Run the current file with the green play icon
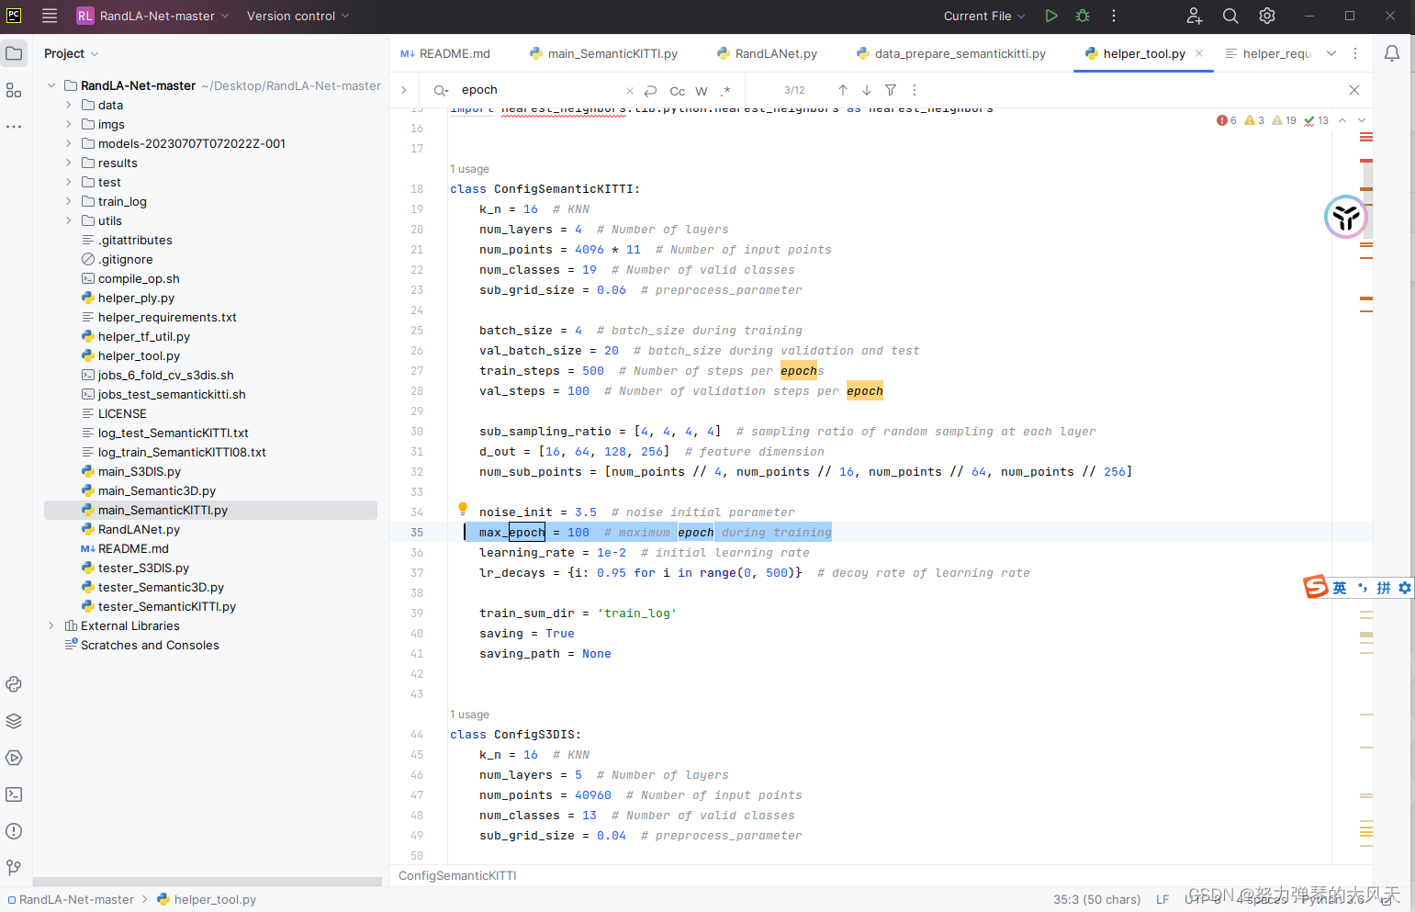 coord(1051,16)
